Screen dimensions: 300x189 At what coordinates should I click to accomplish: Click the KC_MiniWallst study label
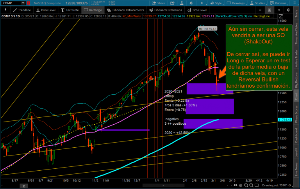(132, 16)
